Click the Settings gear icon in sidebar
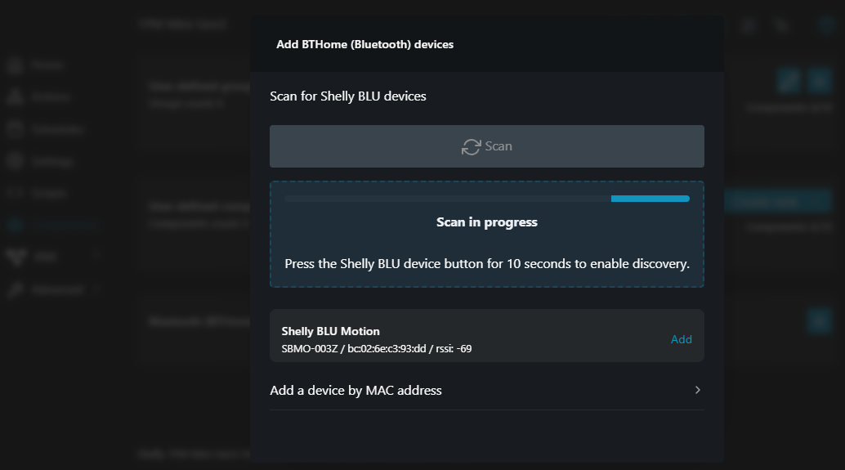This screenshot has width=845, height=470. pos(15,161)
